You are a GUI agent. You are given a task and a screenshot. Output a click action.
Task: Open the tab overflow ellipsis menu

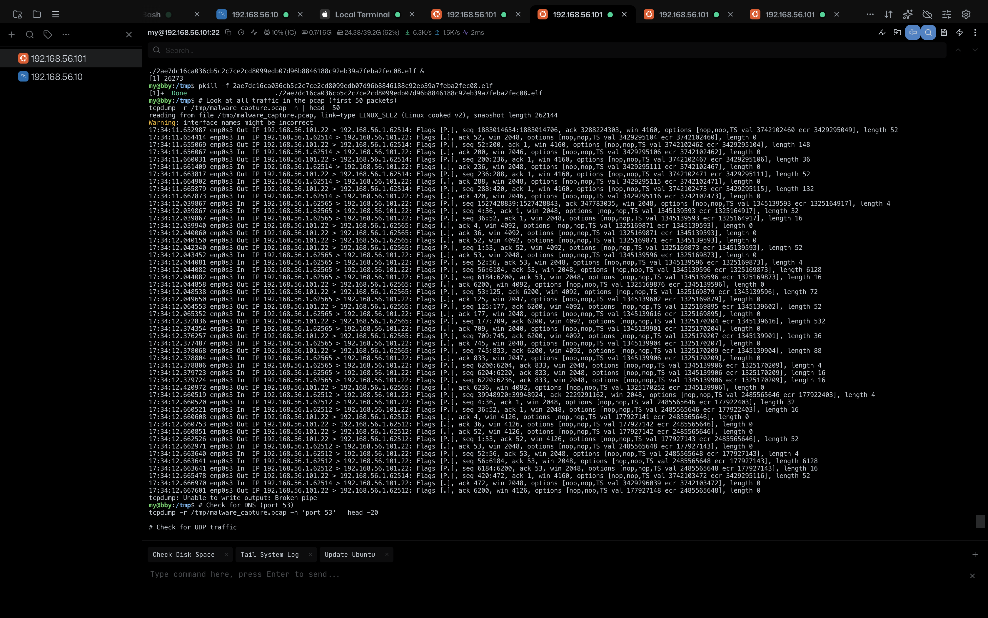(870, 14)
